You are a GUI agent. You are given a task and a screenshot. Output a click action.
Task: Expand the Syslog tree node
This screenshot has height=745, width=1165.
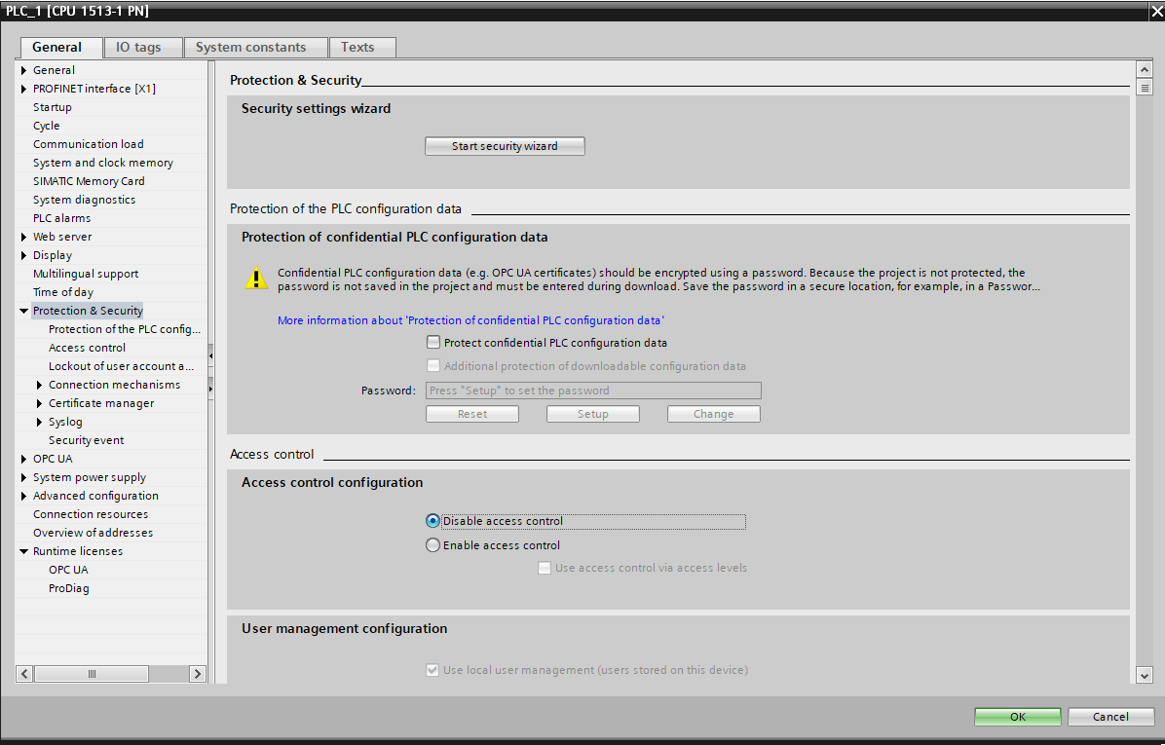click(39, 422)
